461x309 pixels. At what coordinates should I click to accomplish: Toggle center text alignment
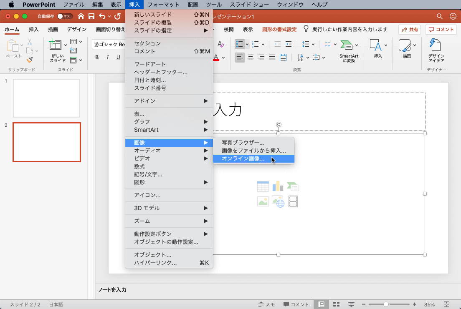(x=251, y=57)
